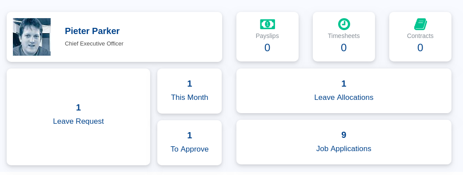Click the number 9 above Job Applications

[x=344, y=135]
